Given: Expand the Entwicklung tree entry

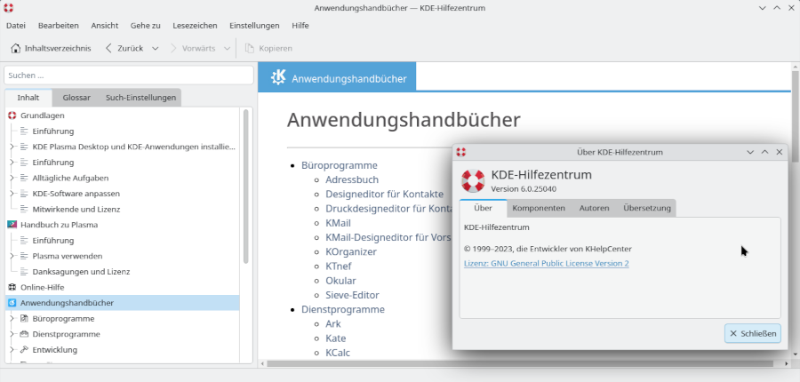Looking at the screenshot, I should click(x=12, y=350).
